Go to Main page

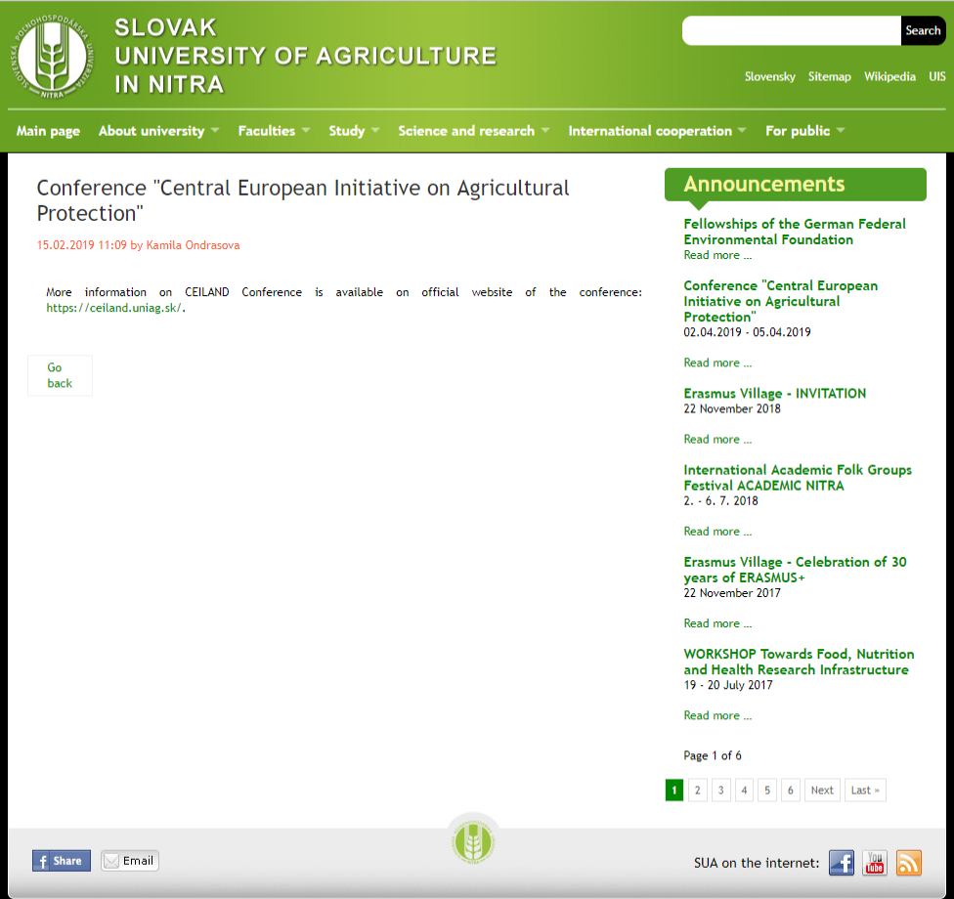(x=48, y=131)
